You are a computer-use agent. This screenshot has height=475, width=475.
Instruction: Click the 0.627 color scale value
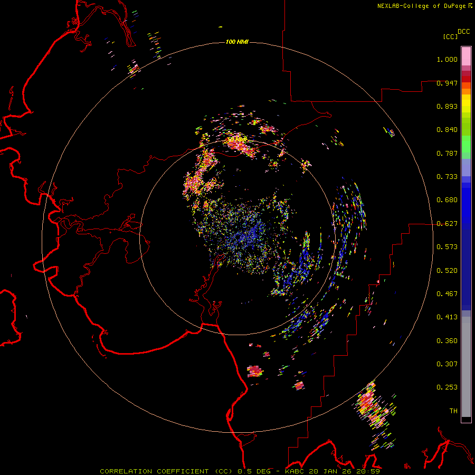click(x=447, y=224)
